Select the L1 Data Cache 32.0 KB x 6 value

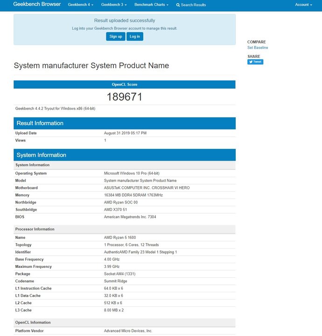(x=113, y=296)
